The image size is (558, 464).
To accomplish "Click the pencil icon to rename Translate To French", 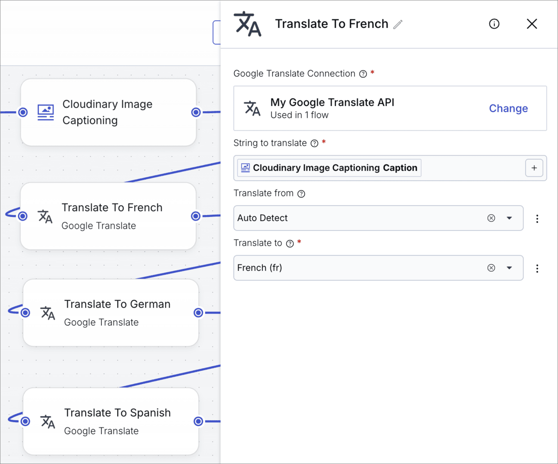I will 398,25.
